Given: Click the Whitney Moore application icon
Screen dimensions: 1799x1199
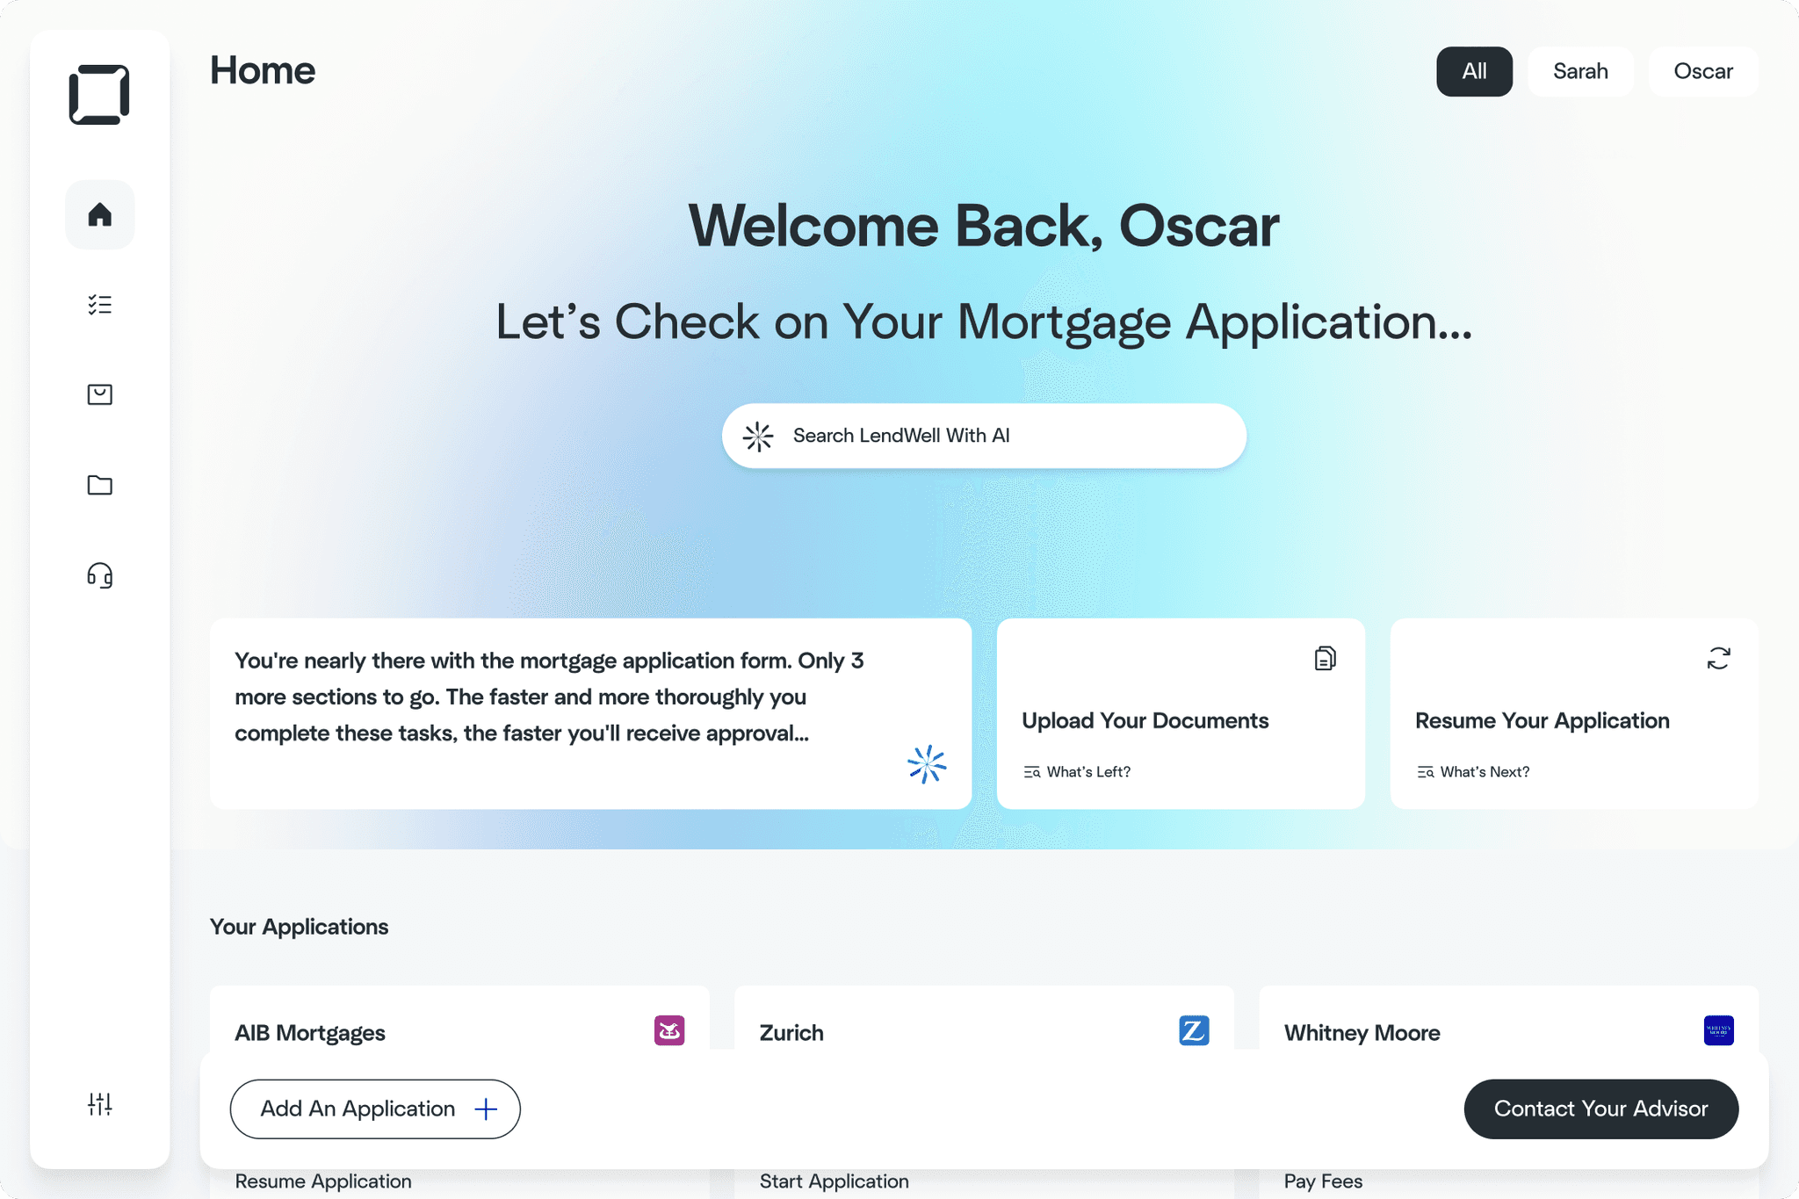Looking at the screenshot, I should click(x=1716, y=1029).
